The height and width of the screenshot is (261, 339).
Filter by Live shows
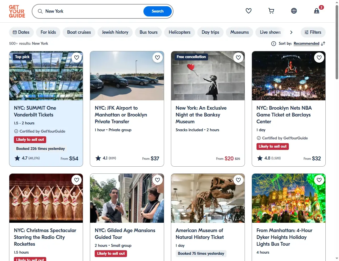click(270, 32)
